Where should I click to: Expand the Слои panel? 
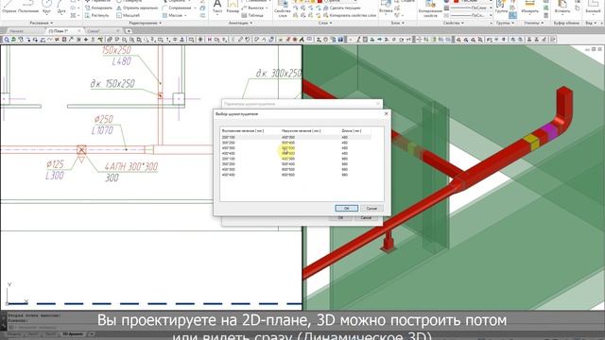[x=325, y=23]
